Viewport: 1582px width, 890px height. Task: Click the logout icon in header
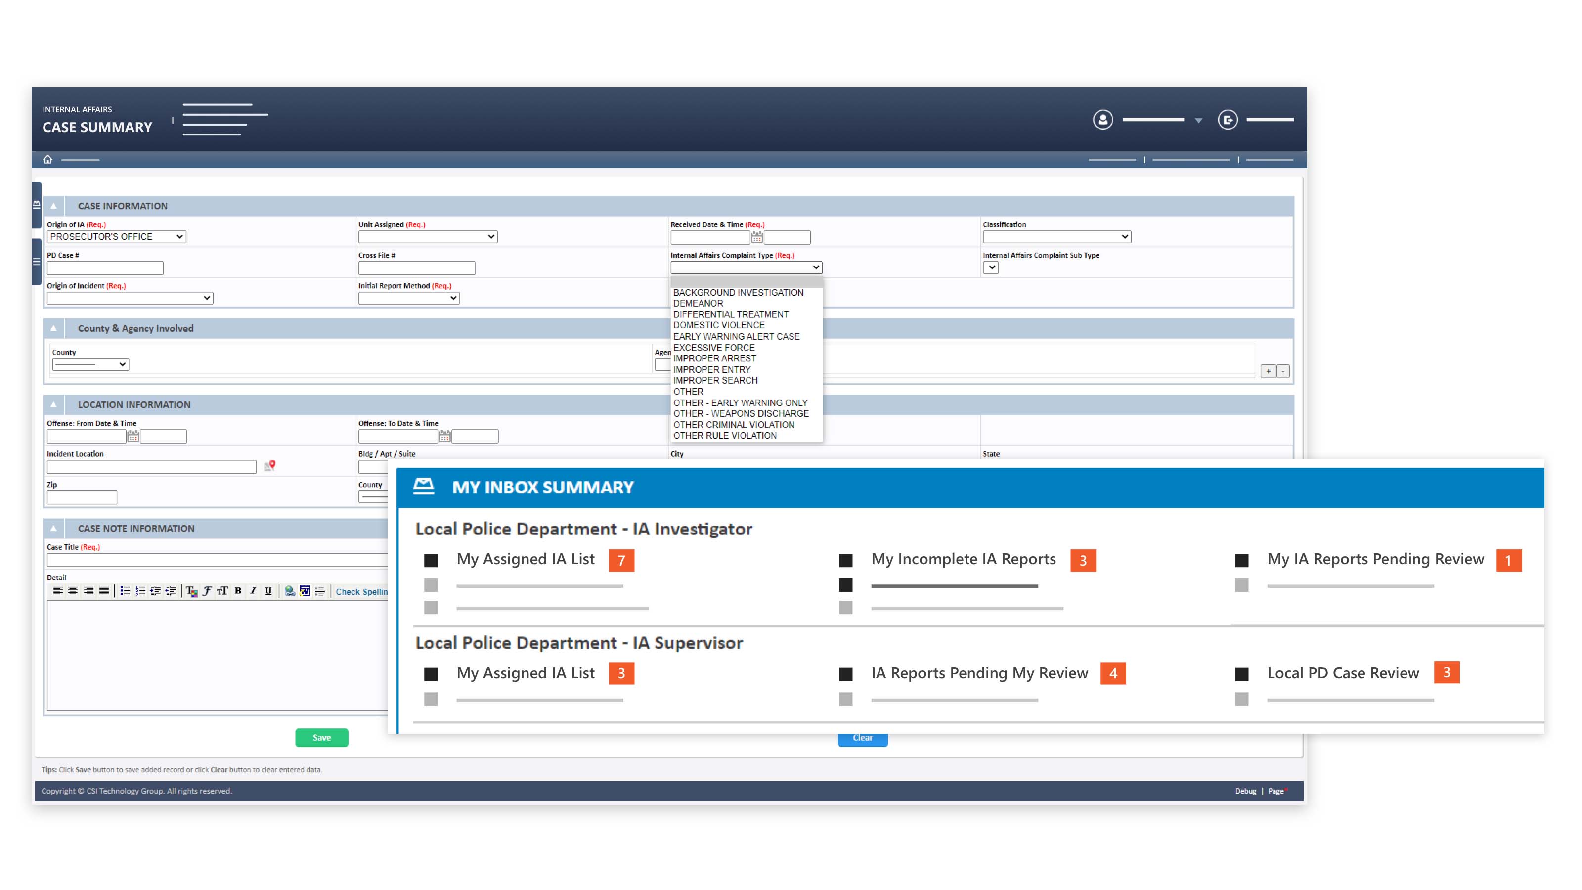point(1227,119)
